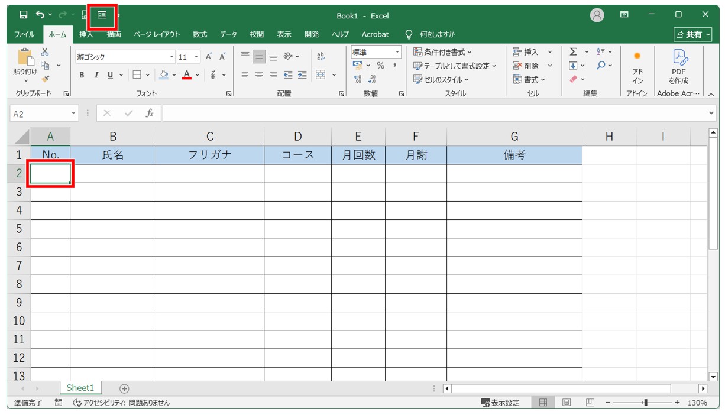Screen dimensions: 725x415
Task: Click the 共有 share button
Action: [693, 34]
